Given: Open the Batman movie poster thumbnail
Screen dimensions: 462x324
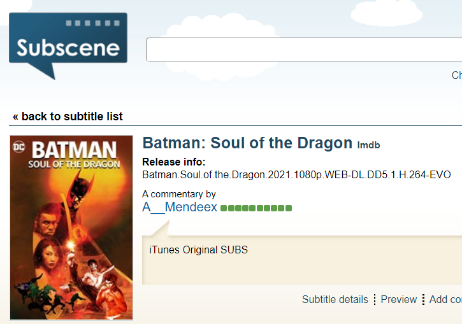Looking at the screenshot, I should pos(71,227).
